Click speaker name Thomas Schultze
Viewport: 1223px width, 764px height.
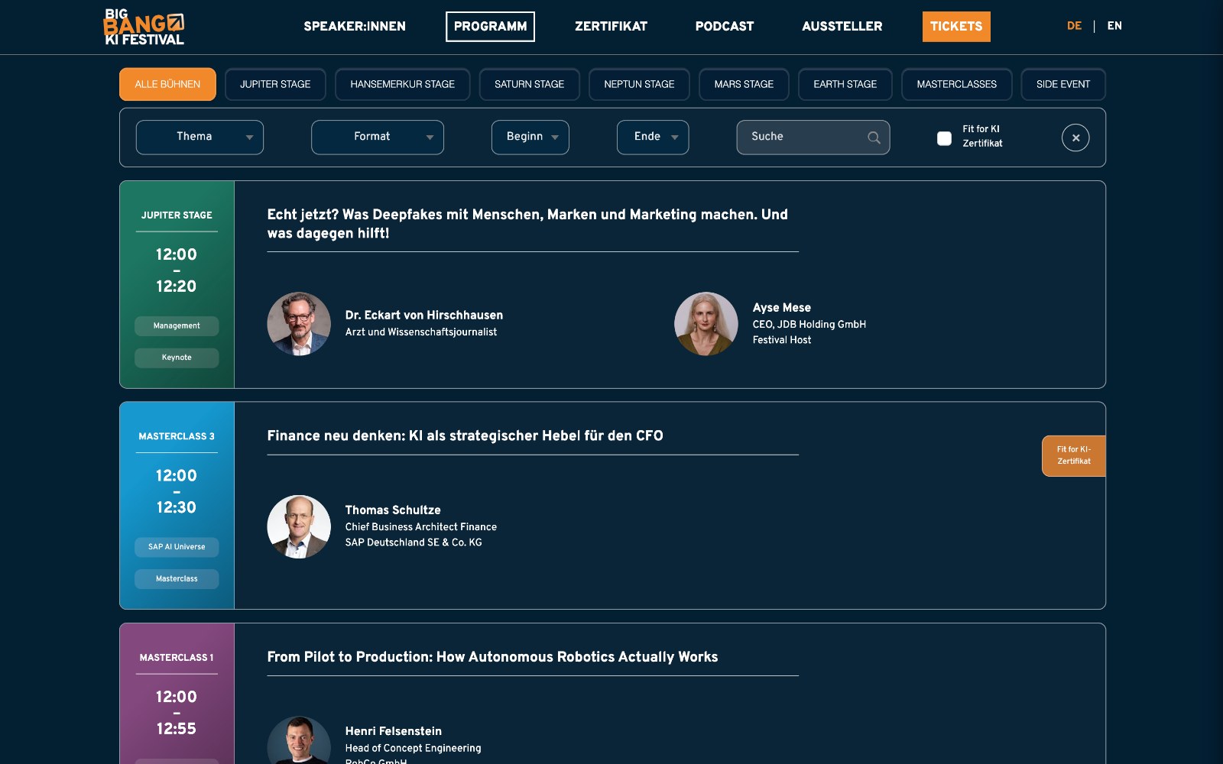click(393, 510)
